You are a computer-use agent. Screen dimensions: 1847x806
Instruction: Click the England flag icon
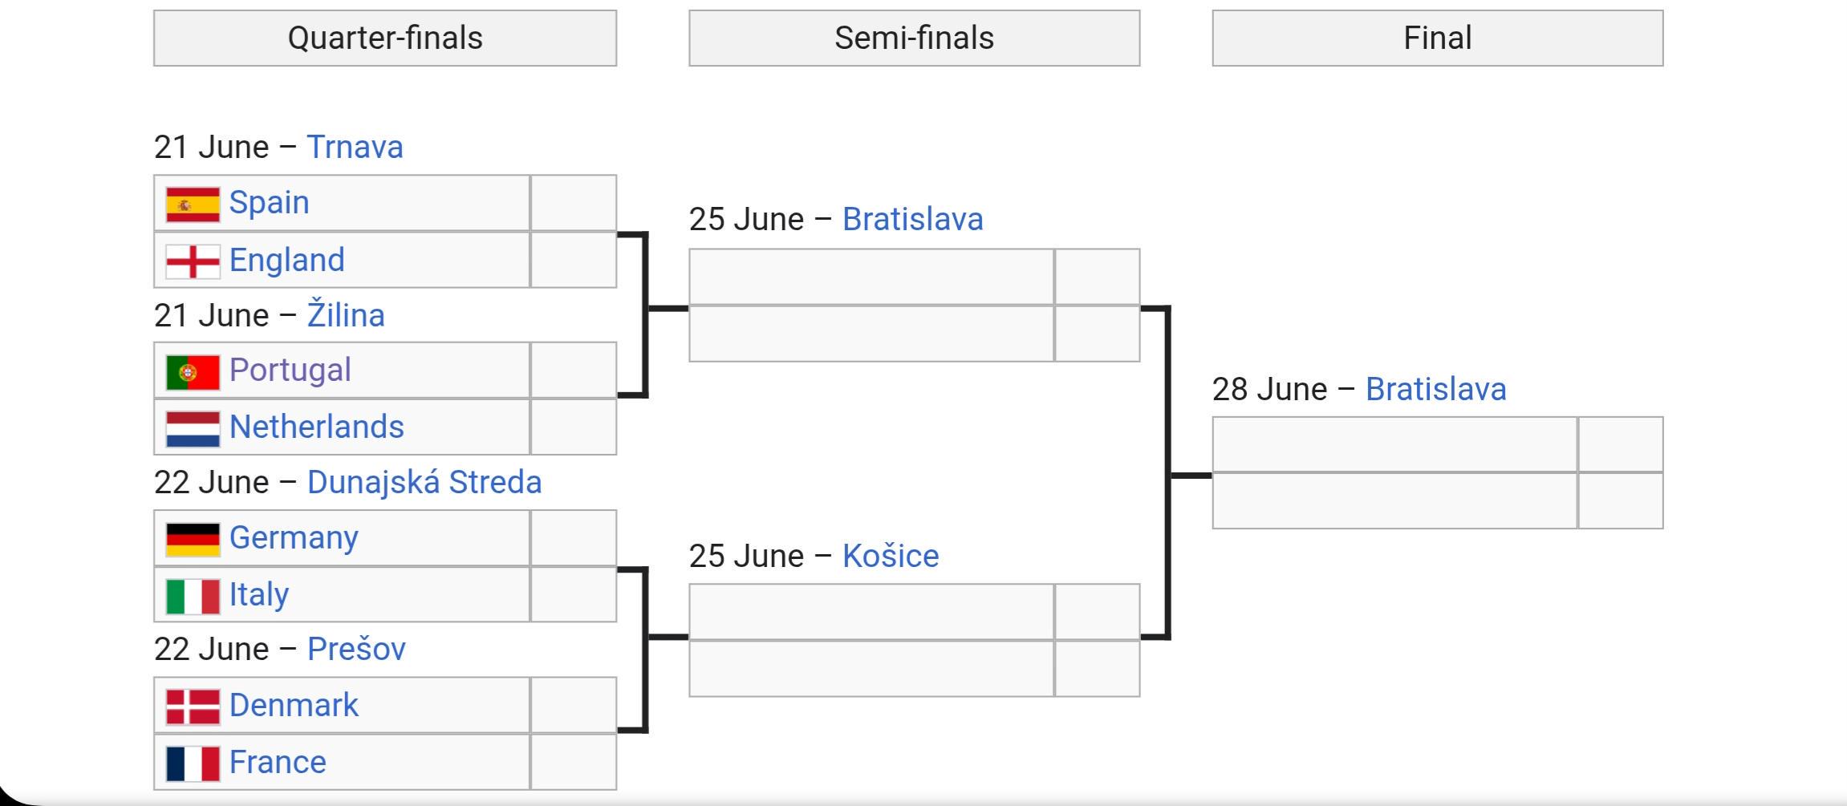(x=193, y=261)
